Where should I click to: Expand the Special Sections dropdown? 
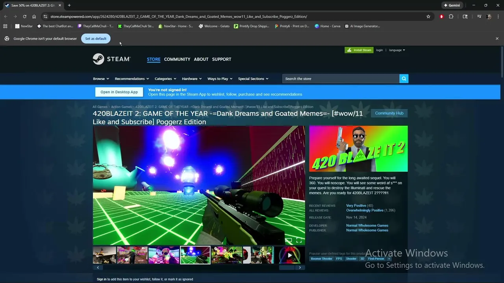pos(253,79)
